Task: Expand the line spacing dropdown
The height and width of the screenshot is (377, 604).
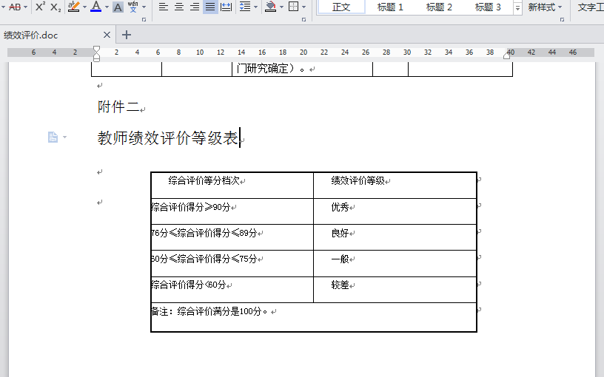Action: (256, 7)
